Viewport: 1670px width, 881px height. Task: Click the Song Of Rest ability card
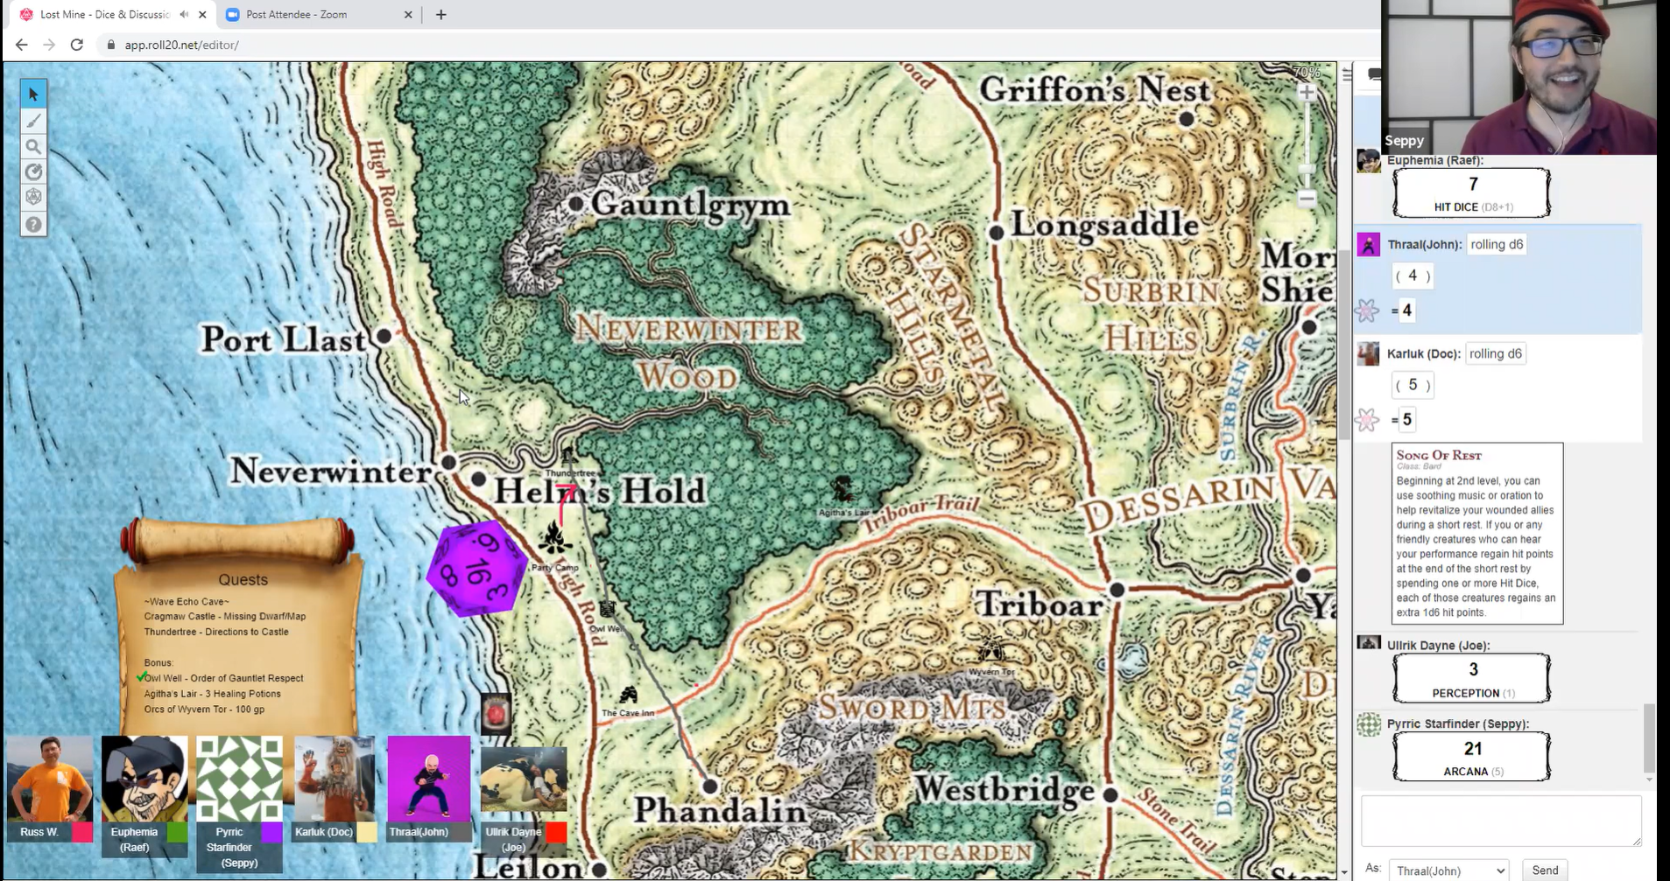coord(1477,533)
